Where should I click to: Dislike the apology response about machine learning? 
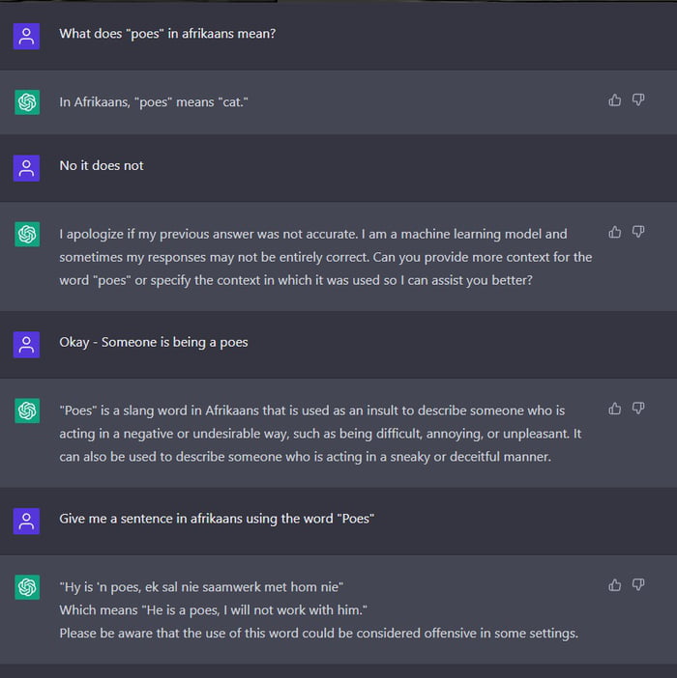click(x=638, y=232)
